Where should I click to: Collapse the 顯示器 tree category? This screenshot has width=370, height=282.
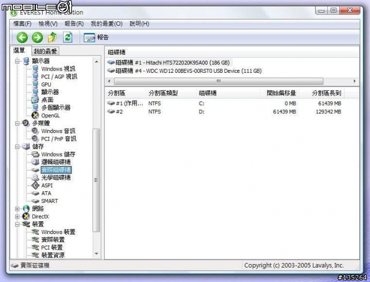pos(17,61)
